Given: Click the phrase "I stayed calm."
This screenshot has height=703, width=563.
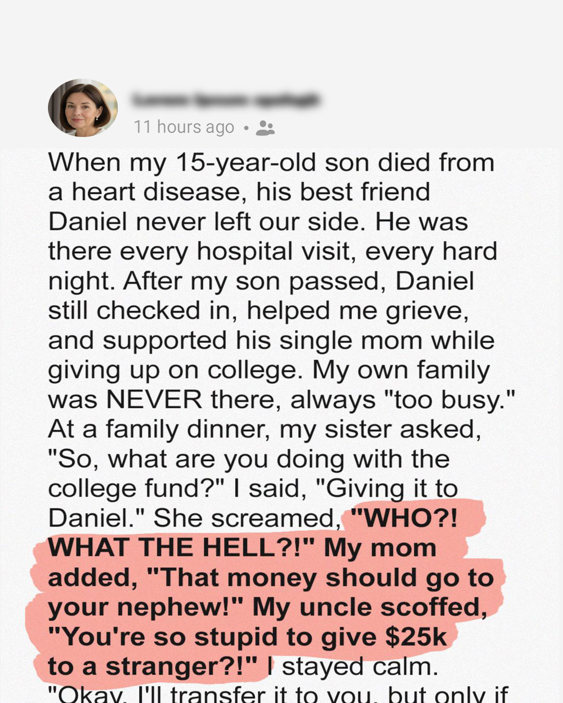Looking at the screenshot, I should tap(353, 667).
